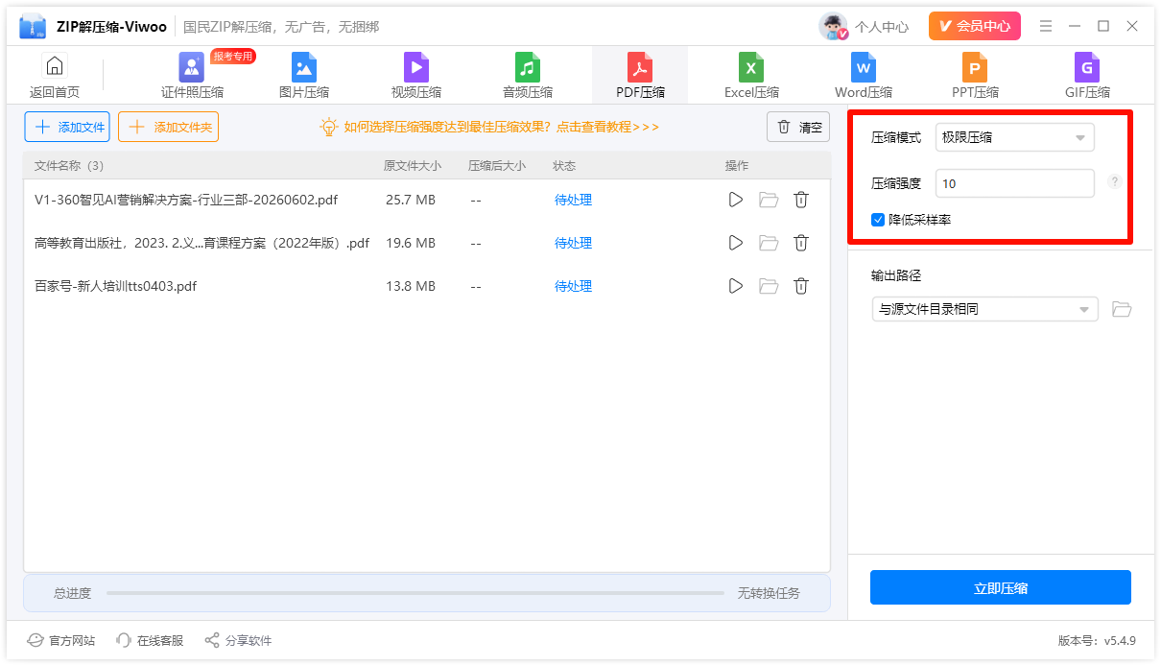This screenshot has width=1161, height=666.
Task: Select the V1-360智见AI营销解决方案 file name
Action: pyautogui.click(x=186, y=200)
